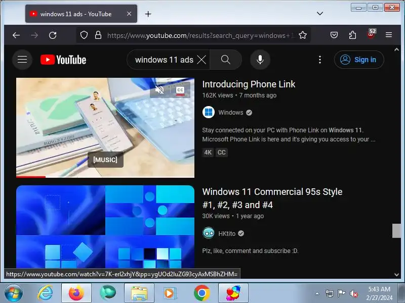Click the scrollbar up arrow

(396, 49)
